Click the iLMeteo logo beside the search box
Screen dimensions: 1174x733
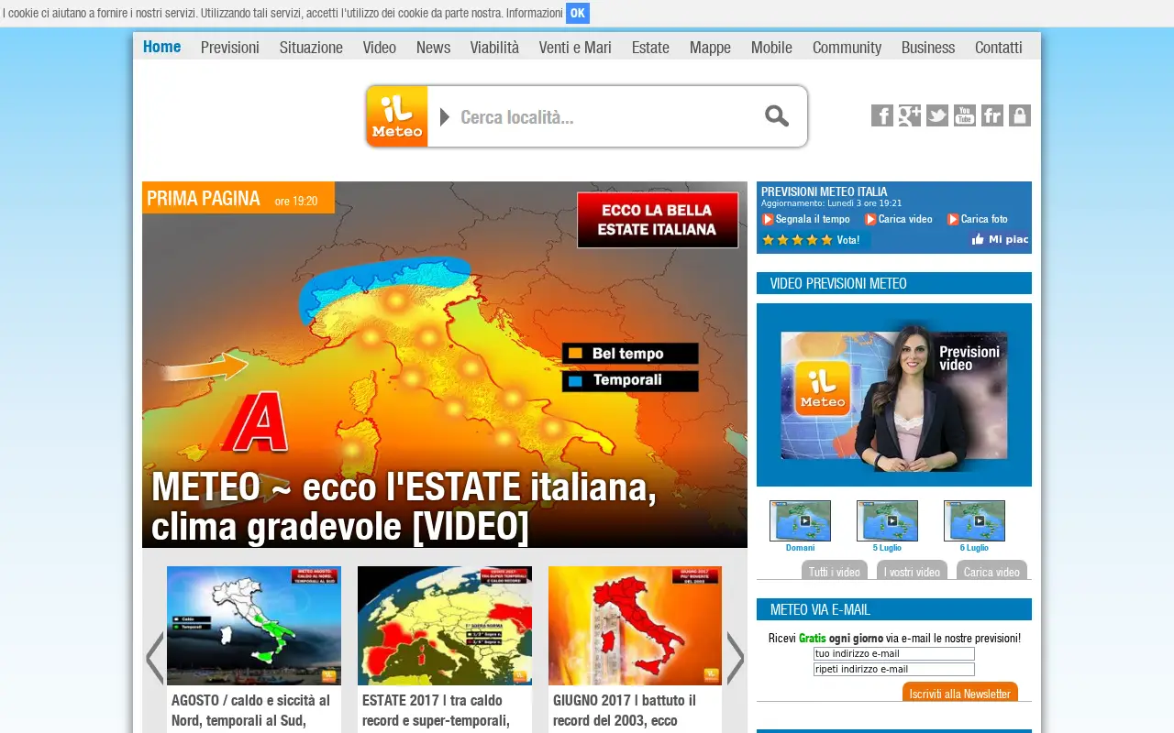(397, 116)
